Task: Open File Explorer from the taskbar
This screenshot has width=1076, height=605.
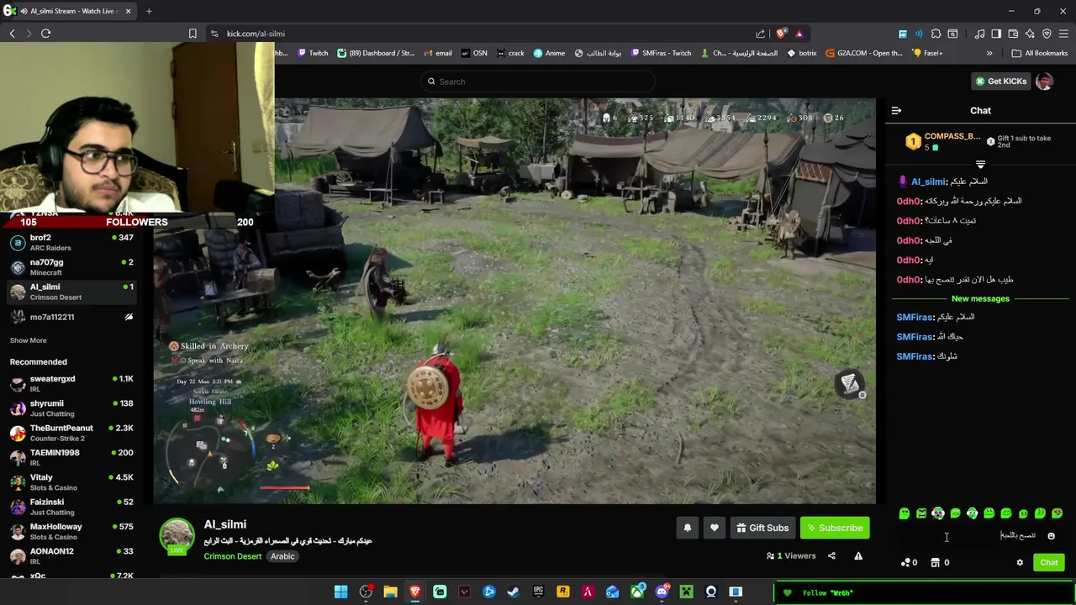Action: point(390,592)
